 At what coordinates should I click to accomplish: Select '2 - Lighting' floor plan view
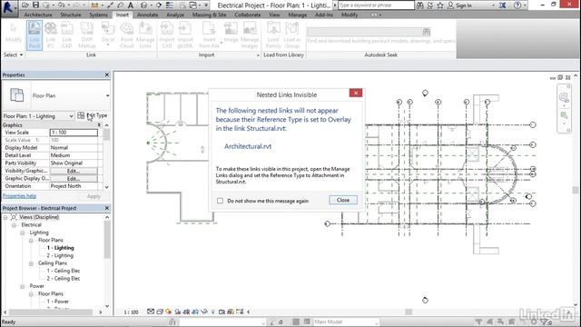(60, 255)
